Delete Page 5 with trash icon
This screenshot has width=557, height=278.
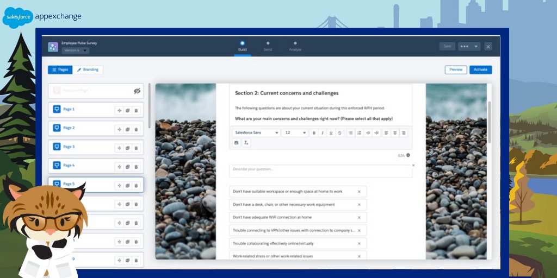click(136, 186)
